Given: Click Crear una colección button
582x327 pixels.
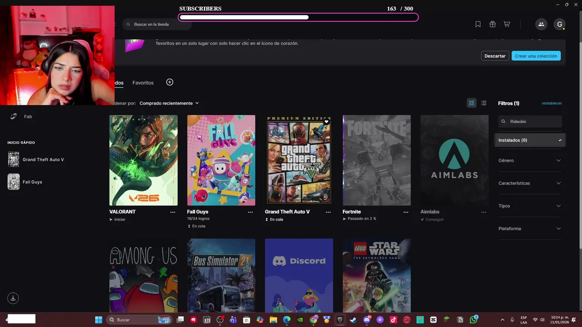Looking at the screenshot, I should click(536, 56).
